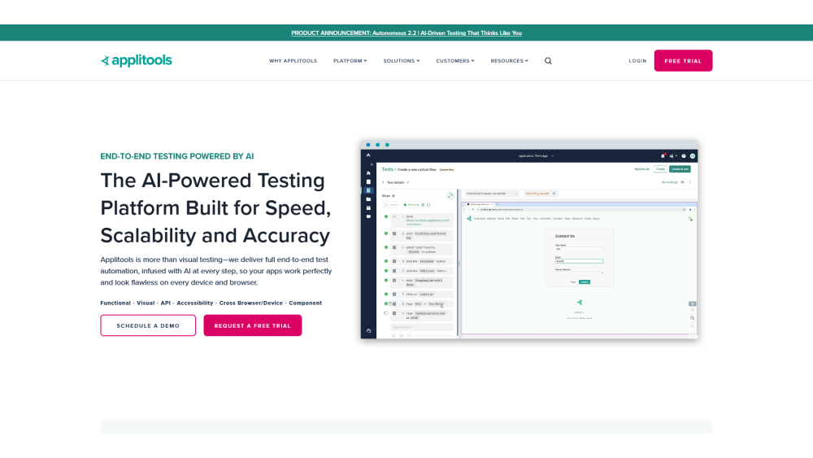
Task: Click zoom-in magnifier in preview panel
Action: click(x=692, y=318)
